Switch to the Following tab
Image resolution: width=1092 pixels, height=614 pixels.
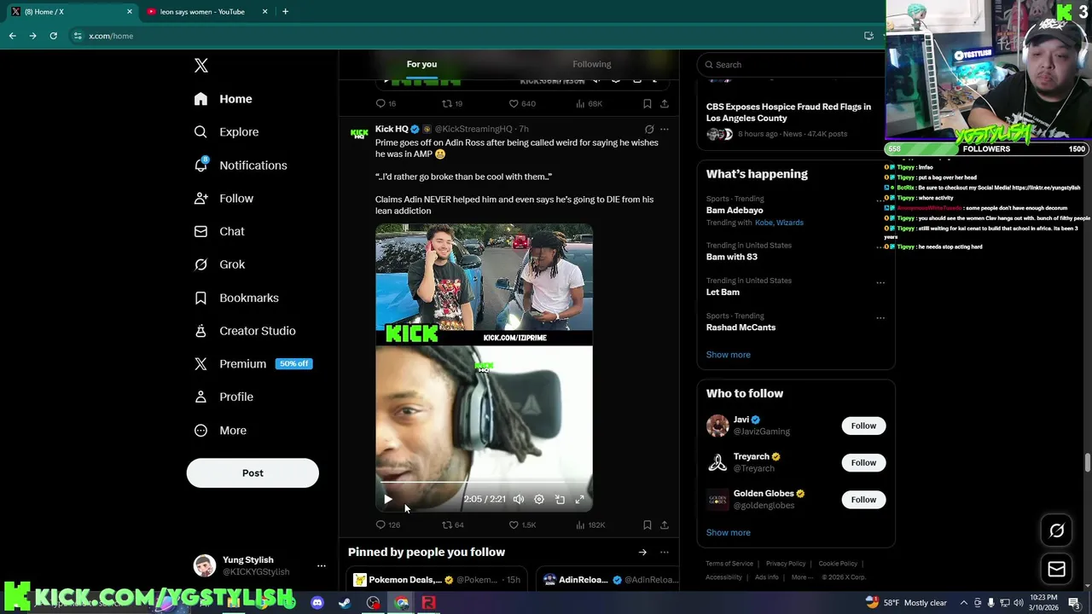591,64
